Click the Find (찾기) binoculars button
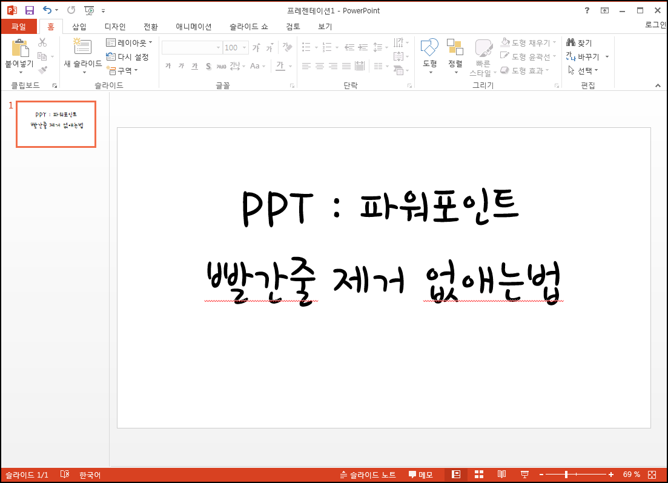The width and height of the screenshot is (668, 483). (x=579, y=42)
